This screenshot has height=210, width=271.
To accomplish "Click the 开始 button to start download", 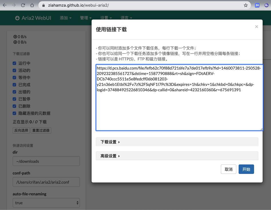I will pos(246,169).
